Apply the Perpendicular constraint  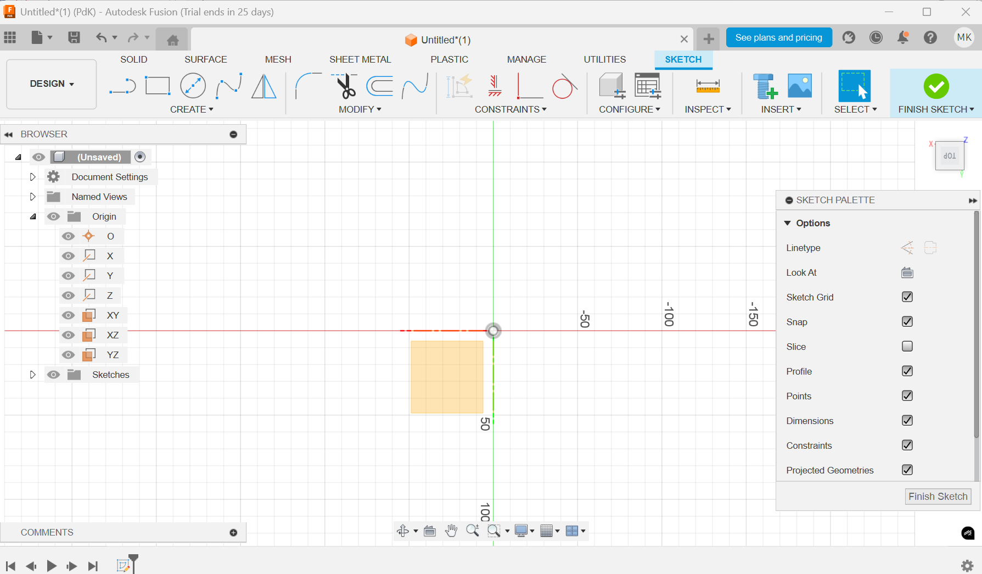tap(529, 86)
